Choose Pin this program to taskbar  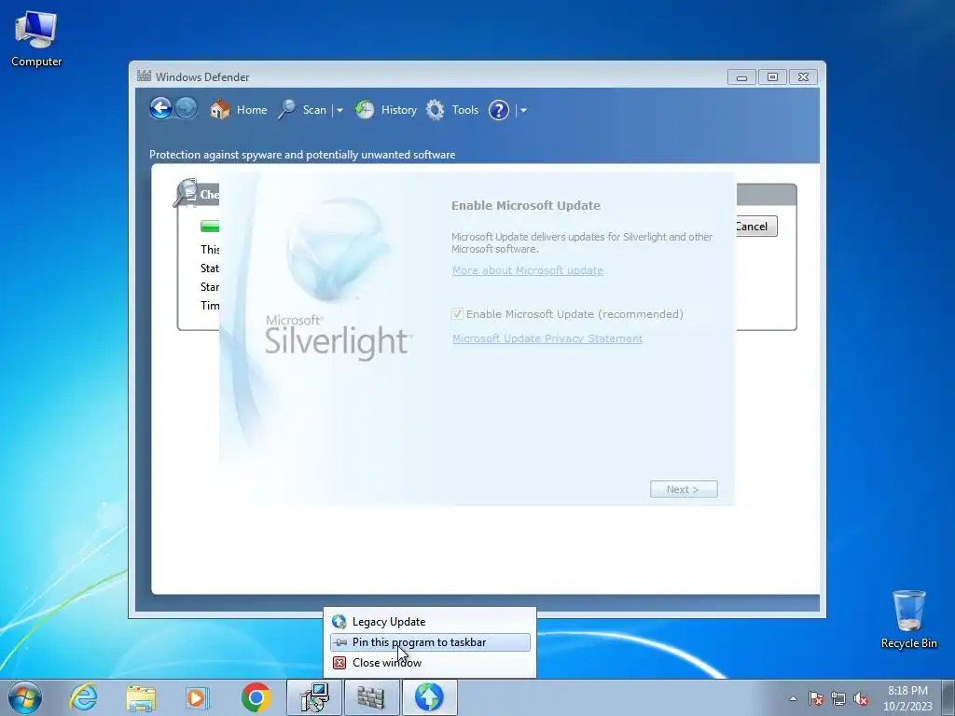pos(429,642)
